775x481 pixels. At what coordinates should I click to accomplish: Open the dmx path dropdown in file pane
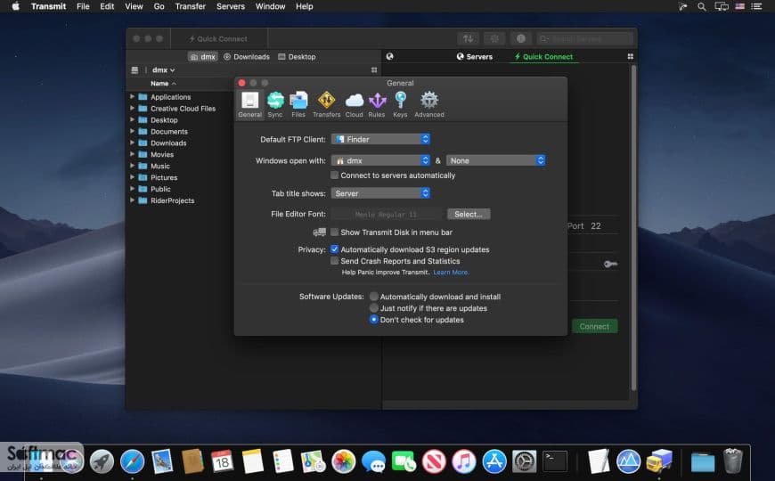(164, 70)
